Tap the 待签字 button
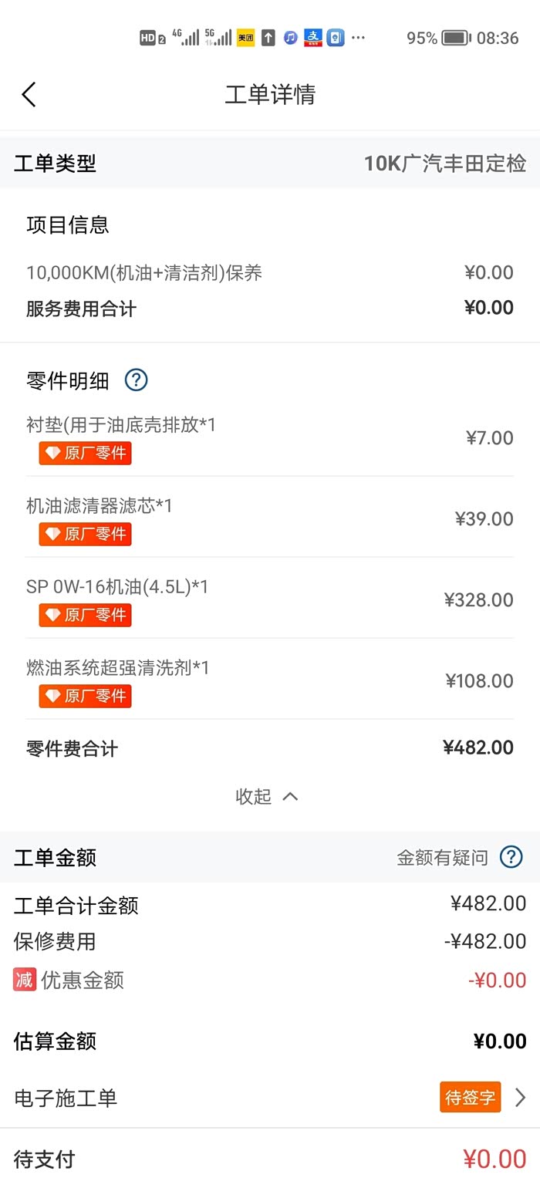 pos(470,1097)
